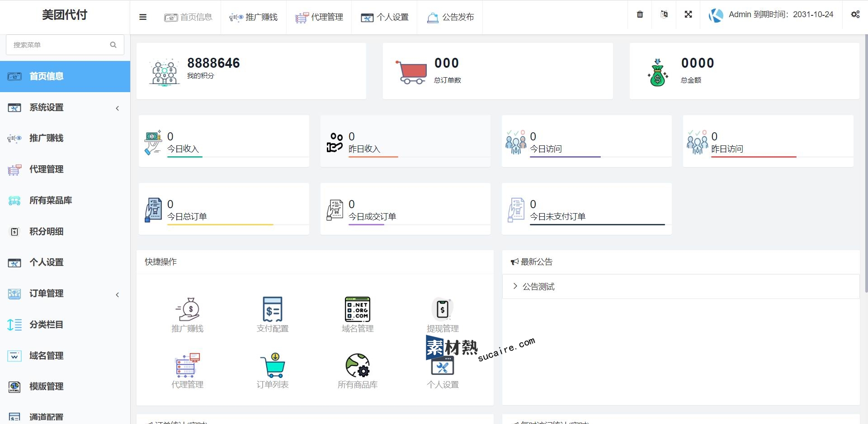Click the Admin avatar logo
The image size is (868, 424).
716,15
